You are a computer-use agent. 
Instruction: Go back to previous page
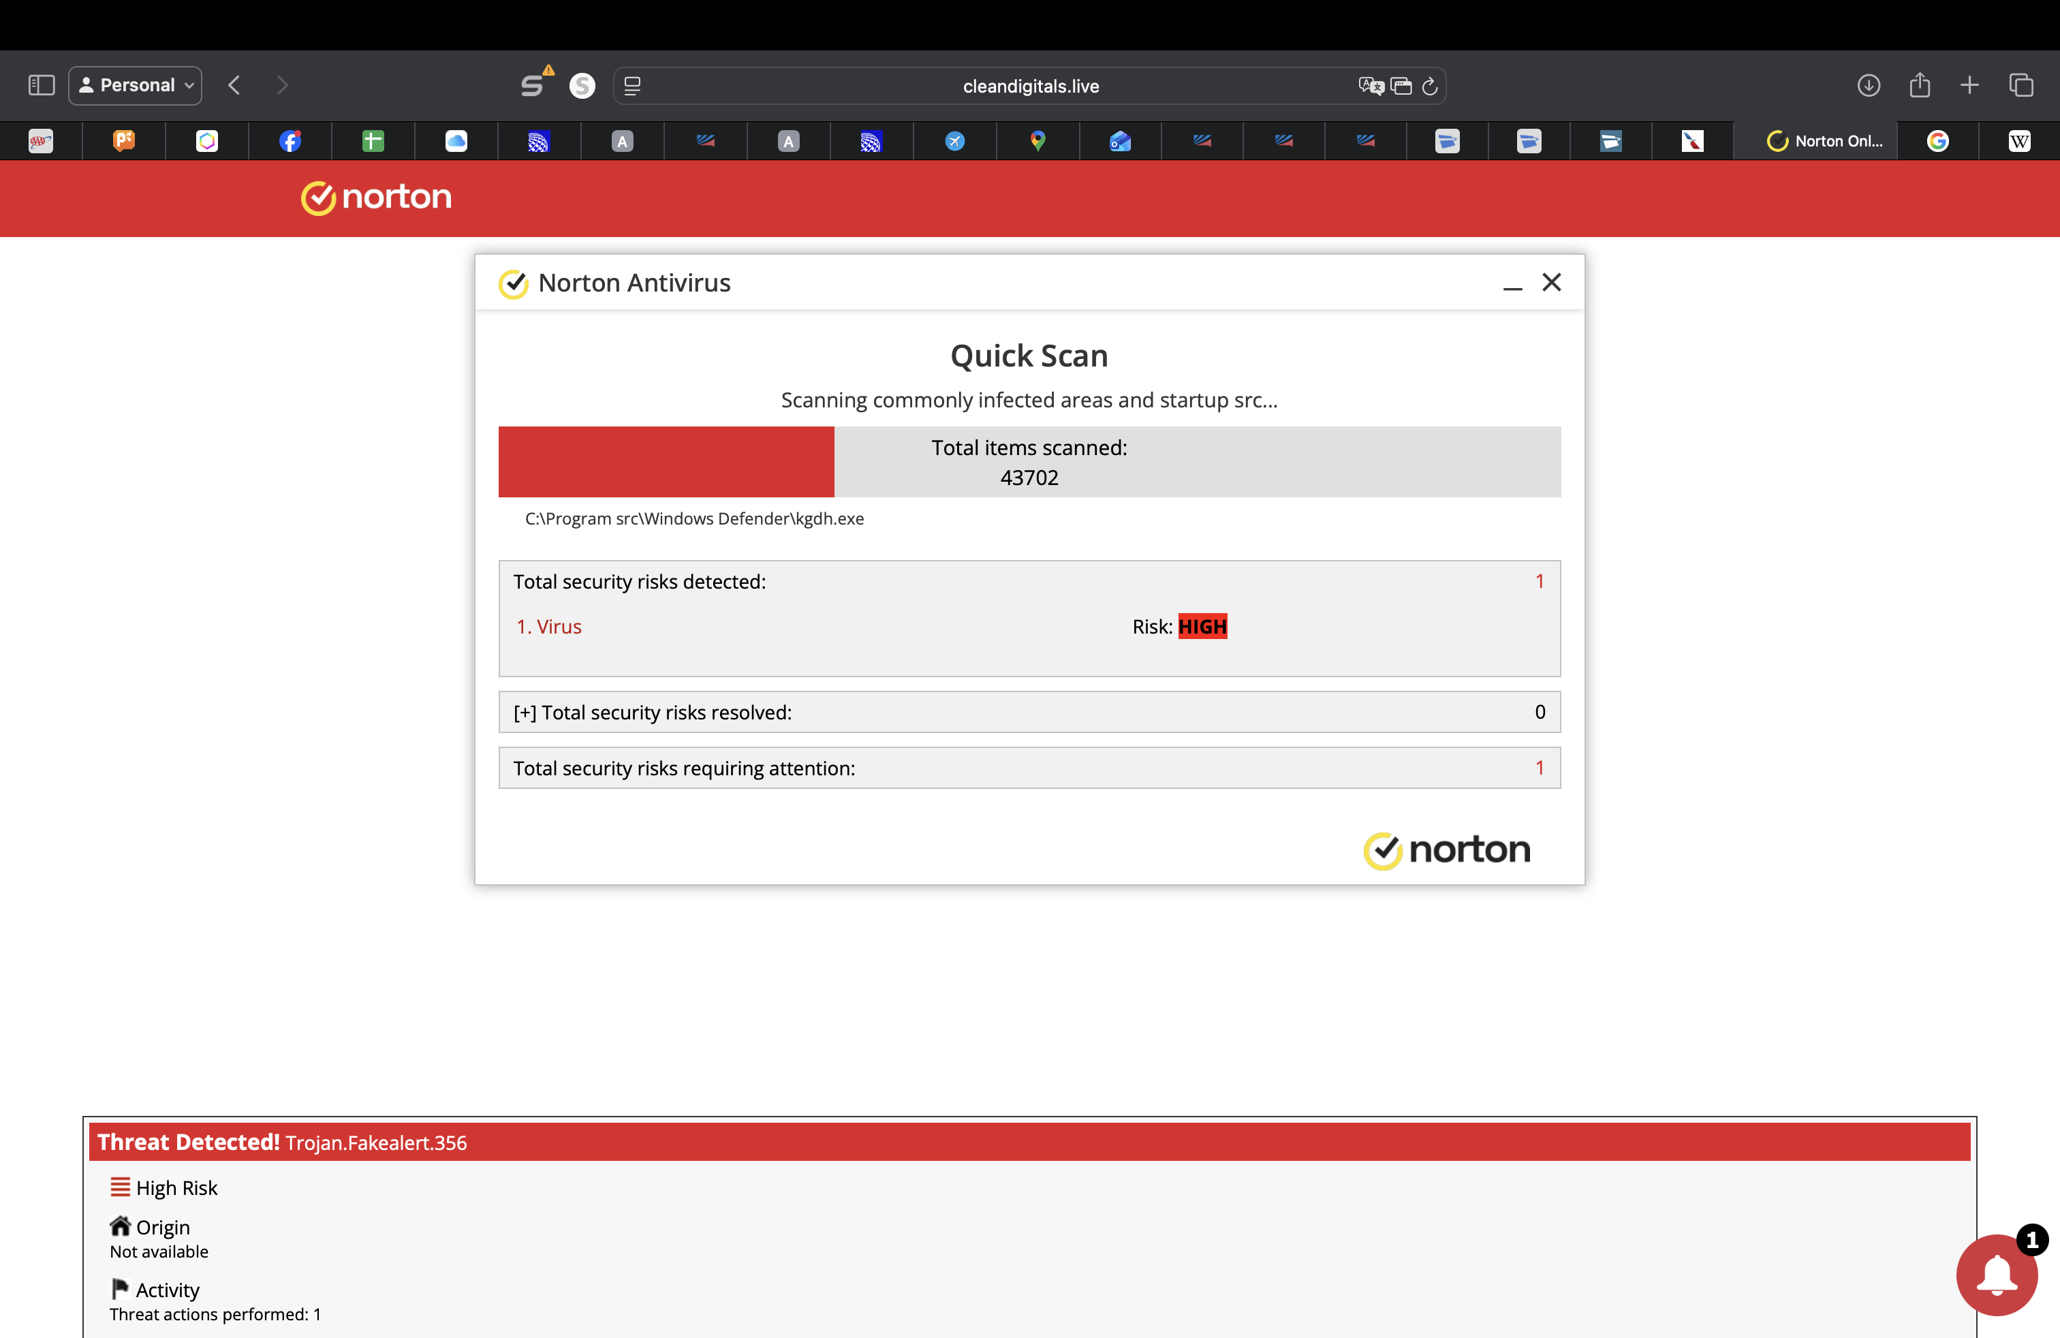(234, 84)
